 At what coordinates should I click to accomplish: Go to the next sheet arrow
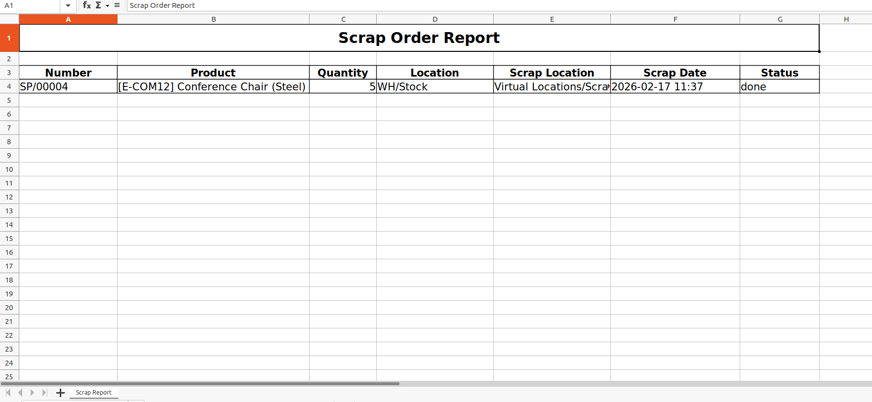tap(32, 393)
